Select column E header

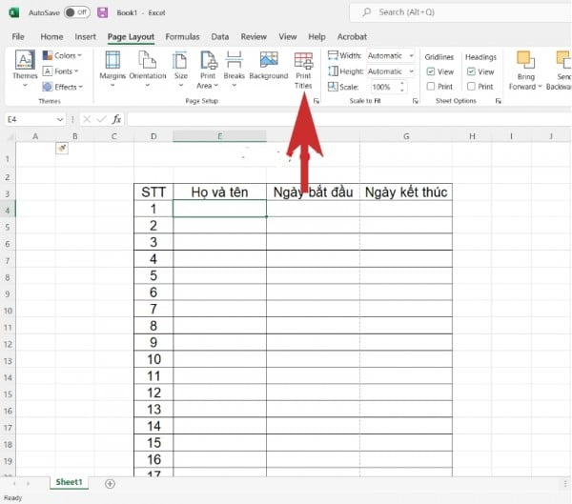pos(219,136)
